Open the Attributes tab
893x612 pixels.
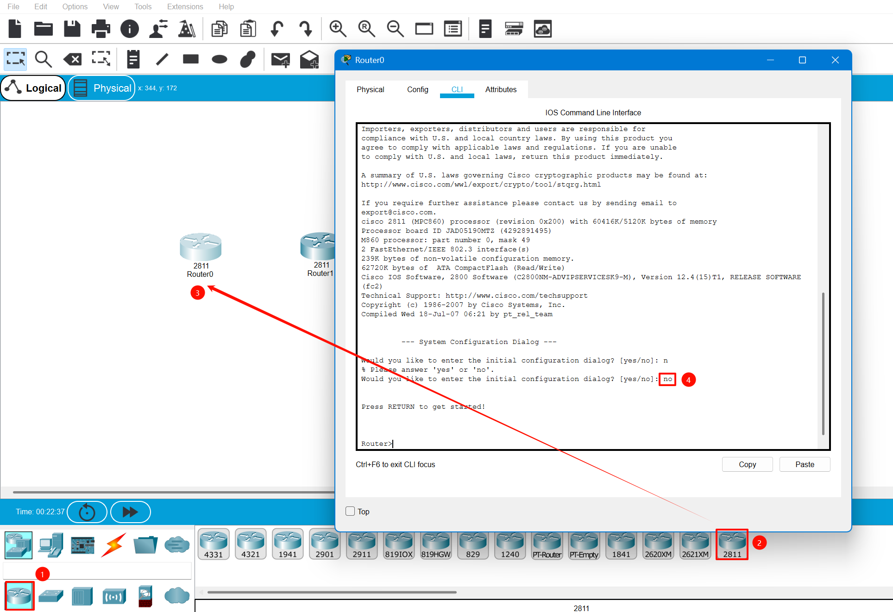[501, 89]
